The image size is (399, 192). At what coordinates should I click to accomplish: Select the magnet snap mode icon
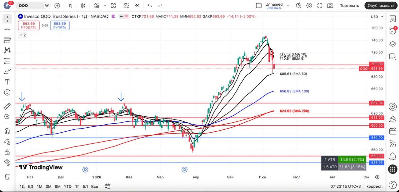tap(7, 131)
